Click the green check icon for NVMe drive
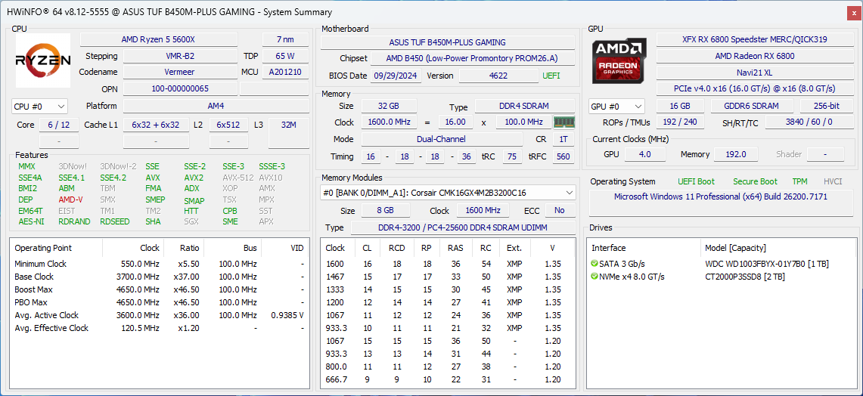The image size is (863, 396). (x=594, y=277)
